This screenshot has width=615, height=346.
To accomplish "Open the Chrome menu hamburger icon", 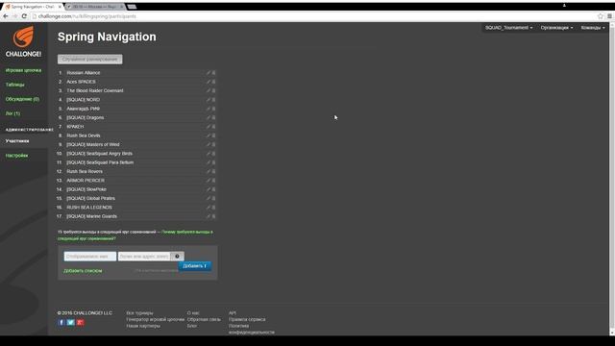I will [609, 16].
